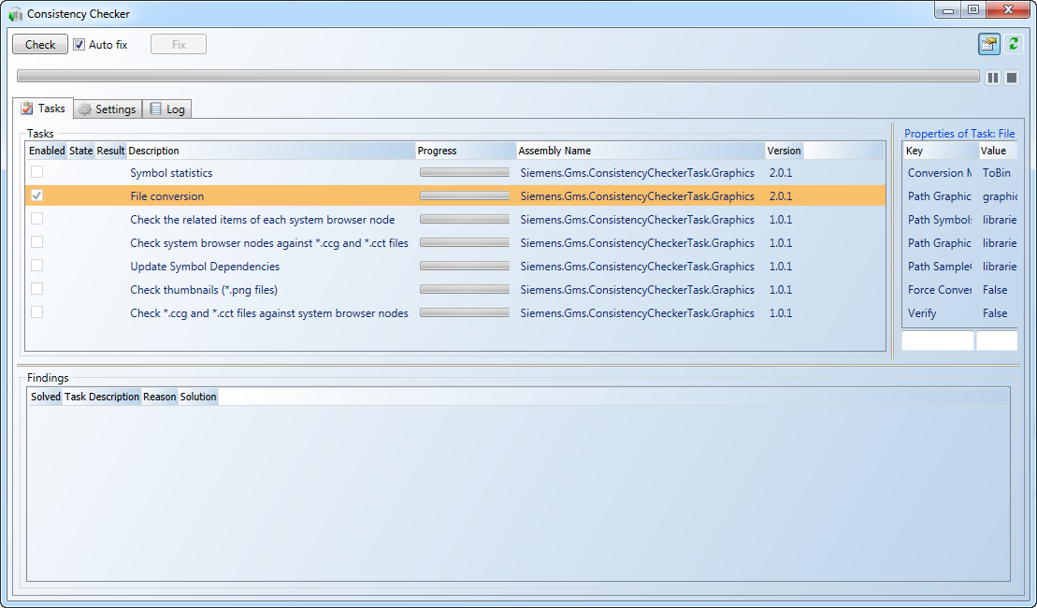The width and height of the screenshot is (1037, 608).
Task: Enable the Symbol statistics task checkbox
Action: click(x=36, y=172)
